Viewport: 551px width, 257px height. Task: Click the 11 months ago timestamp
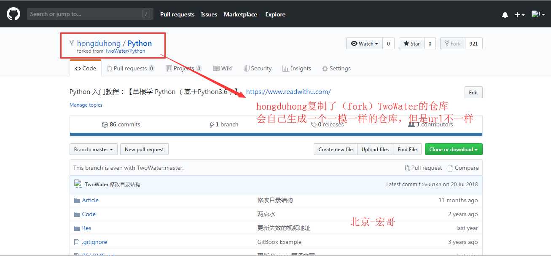[458, 200]
